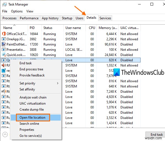Viewport: 165px width, 141px height.
Task: Click PID value 3992
Action: click(x=33, y=39)
